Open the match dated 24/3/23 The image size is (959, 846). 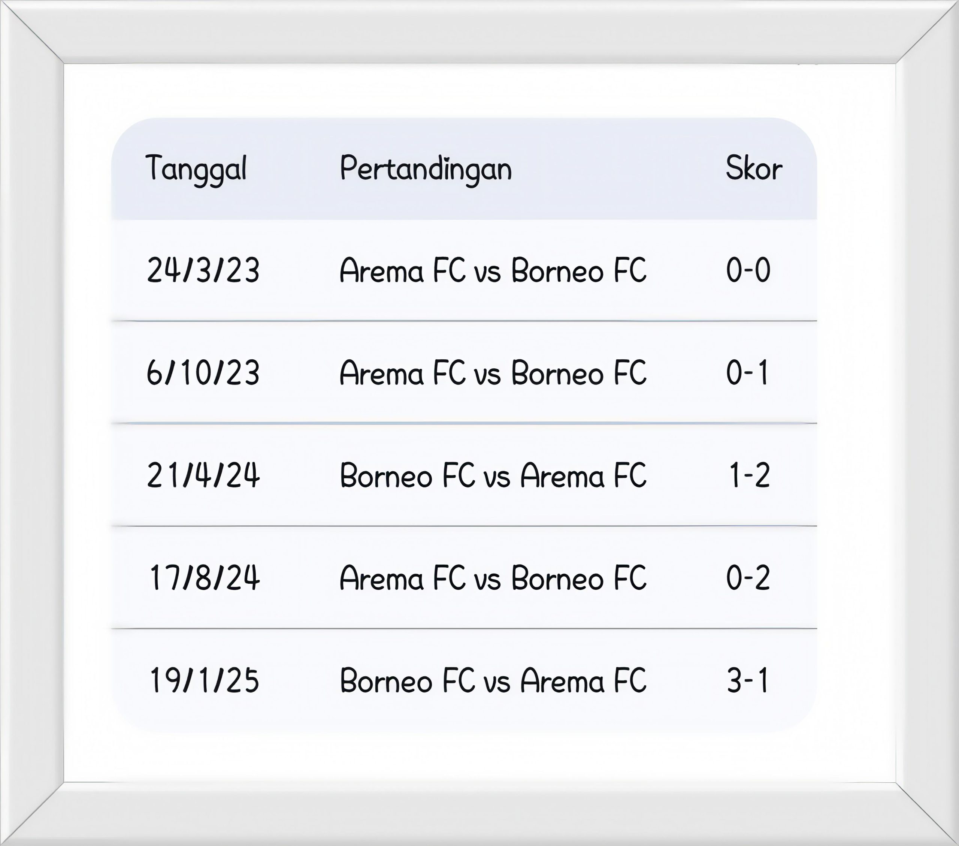point(493,271)
